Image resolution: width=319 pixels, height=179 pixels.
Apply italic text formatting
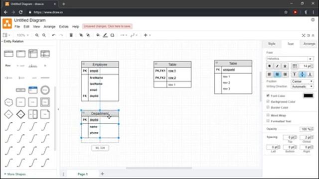point(277,66)
